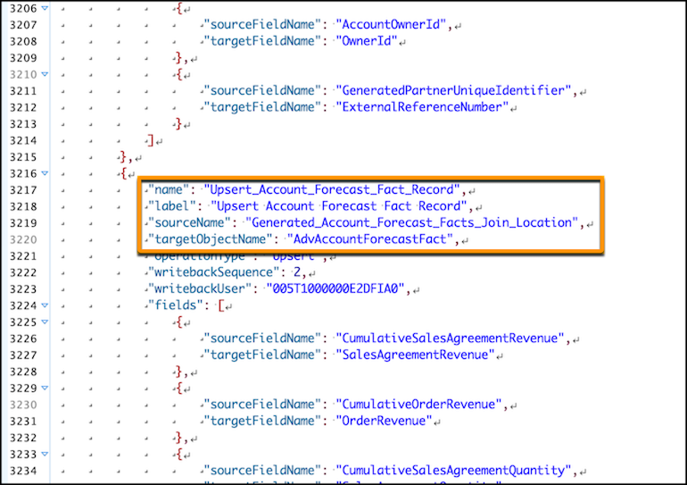This screenshot has height=485, width=687.
Task: Click line number 3230 in the gutter
Action: (23, 405)
